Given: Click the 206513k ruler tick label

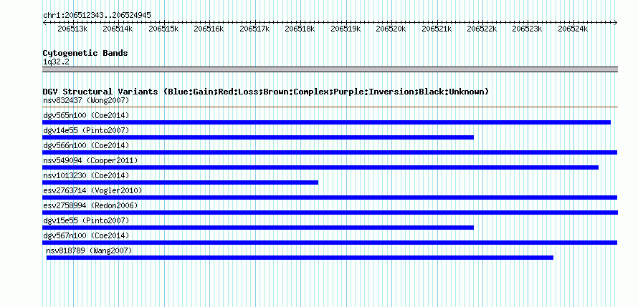Looking at the screenshot, I should pyautogui.click(x=72, y=29).
